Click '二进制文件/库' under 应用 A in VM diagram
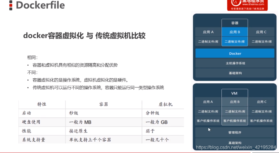 click(x=208, y=111)
